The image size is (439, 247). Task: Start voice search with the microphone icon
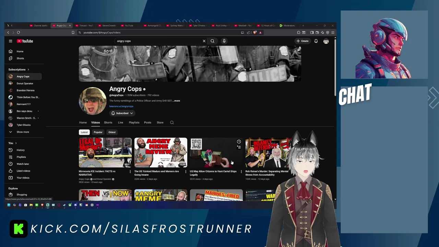pyautogui.click(x=224, y=41)
